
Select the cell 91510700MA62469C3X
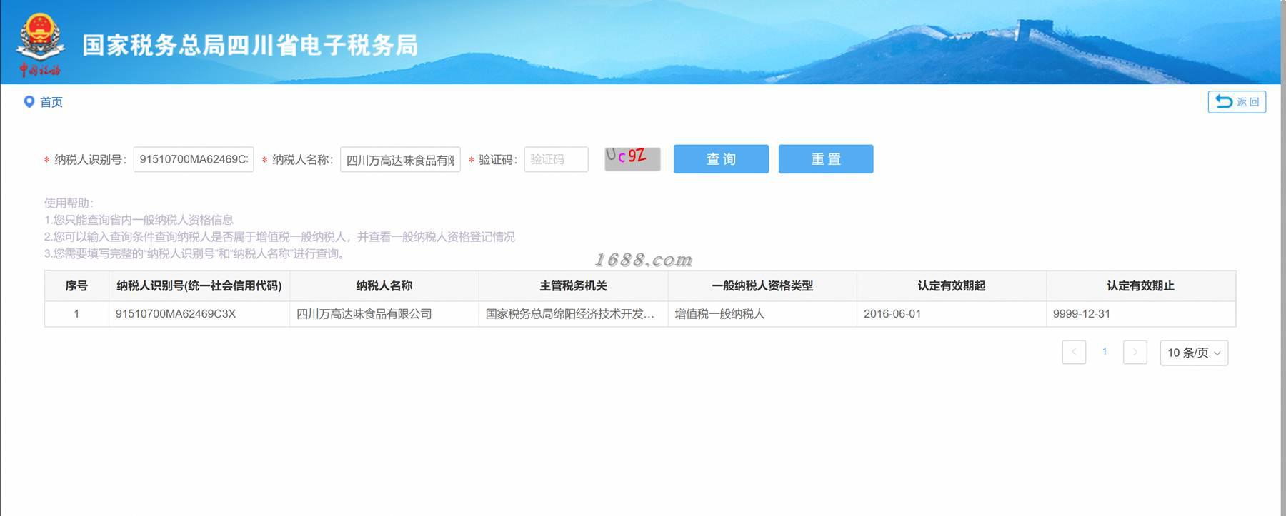coord(199,313)
